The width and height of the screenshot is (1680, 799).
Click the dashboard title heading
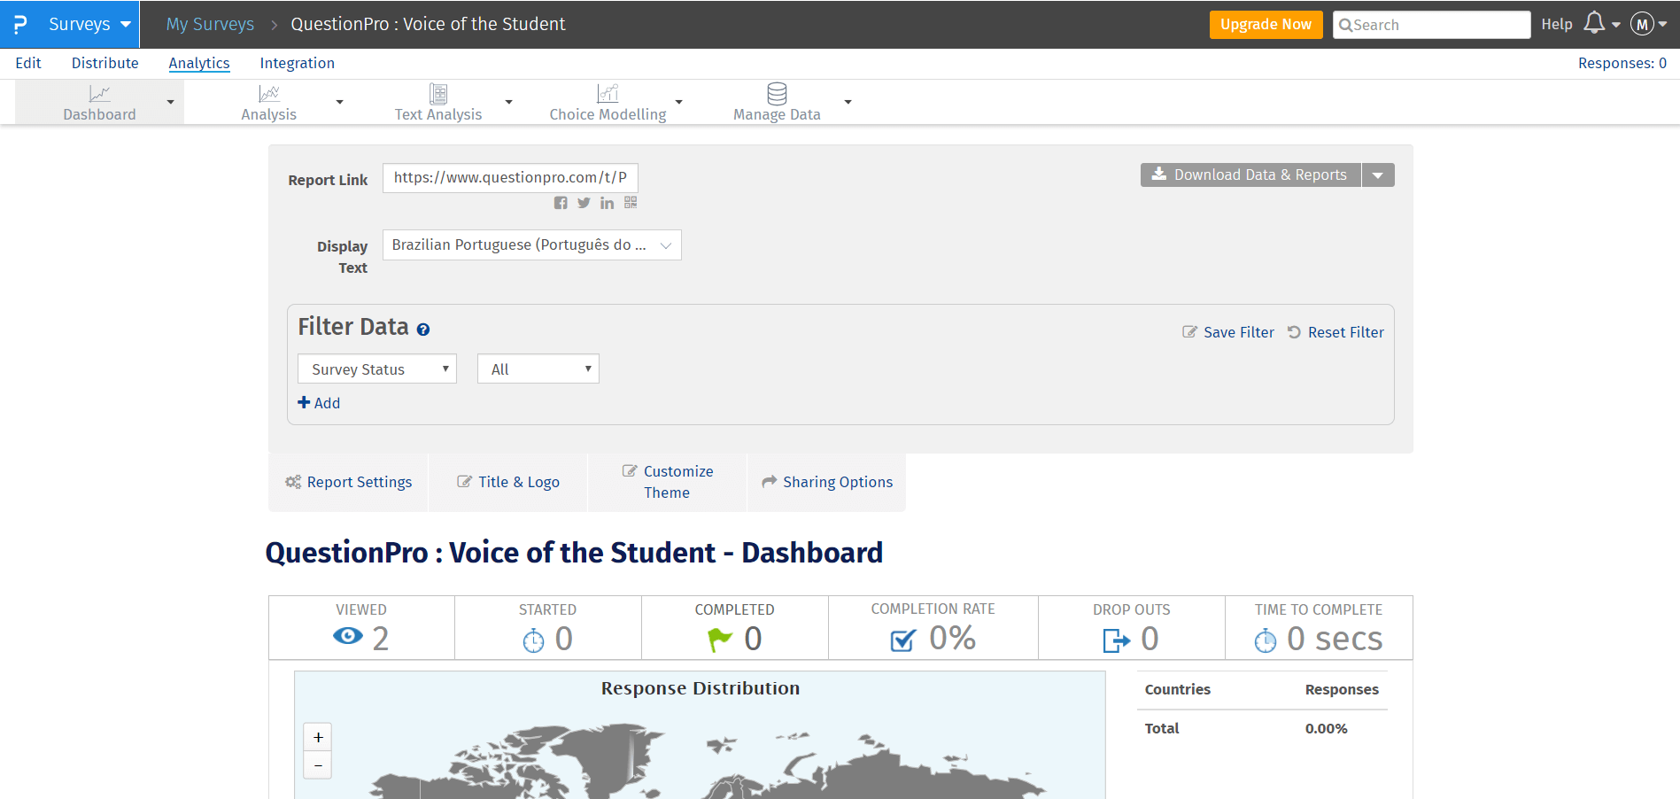pos(574,553)
